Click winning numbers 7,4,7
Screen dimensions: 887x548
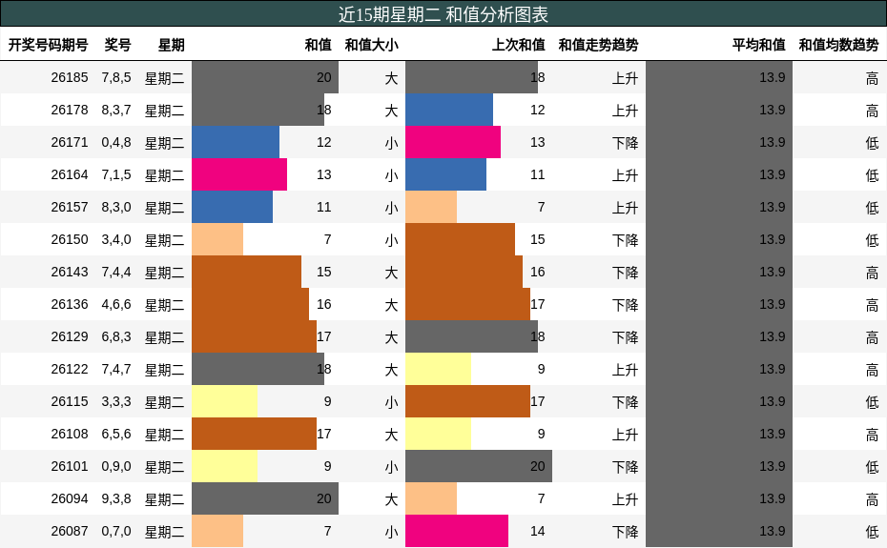click(116, 369)
